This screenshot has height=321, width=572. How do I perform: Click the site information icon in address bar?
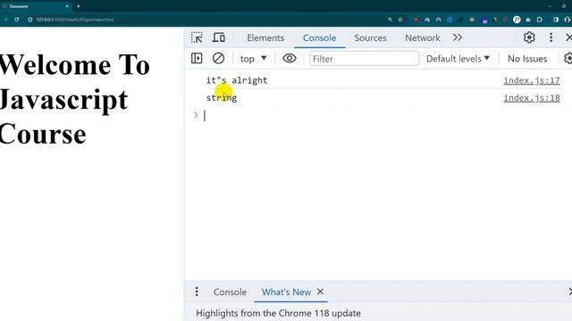point(29,20)
